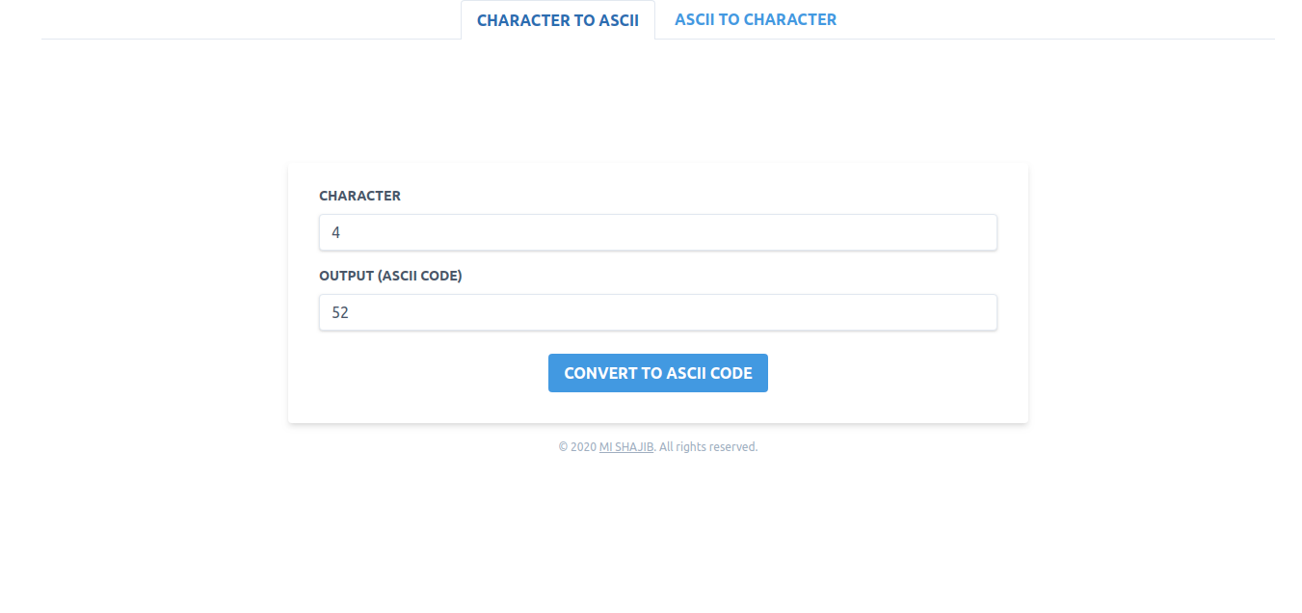
Task: Click the copyright footer text
Action: (x=658, y=446)
